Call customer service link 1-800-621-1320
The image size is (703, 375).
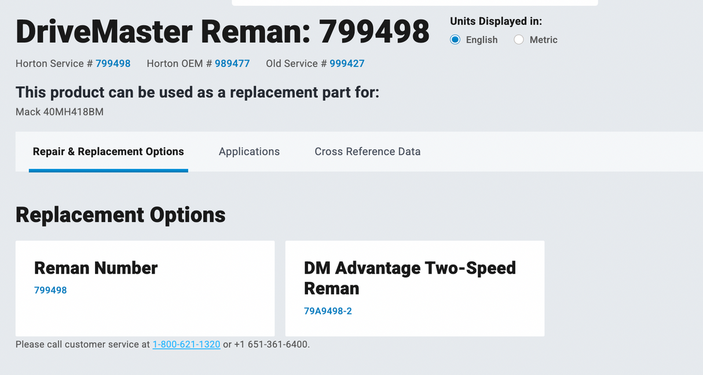pyautogui.click(x=186, y=344)
